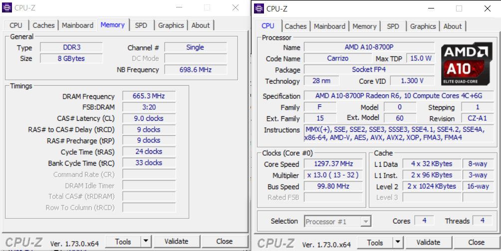
Task: Click NB Frequency 698.6 MHz value
Action: (196, 70)
